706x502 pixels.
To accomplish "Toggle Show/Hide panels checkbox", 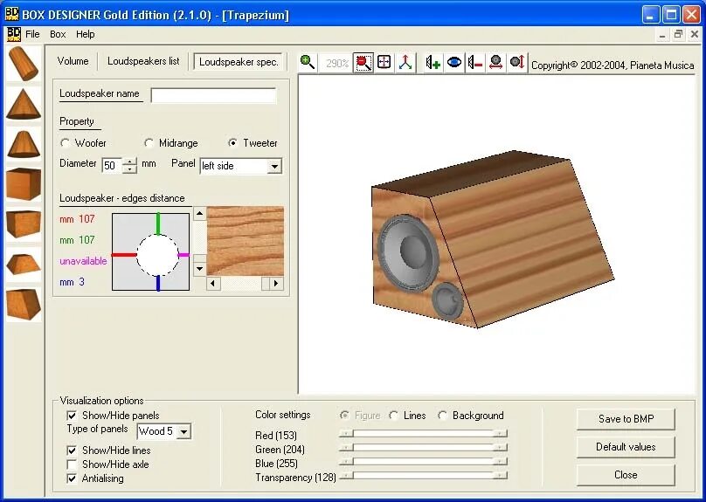I will pos(72,416).
